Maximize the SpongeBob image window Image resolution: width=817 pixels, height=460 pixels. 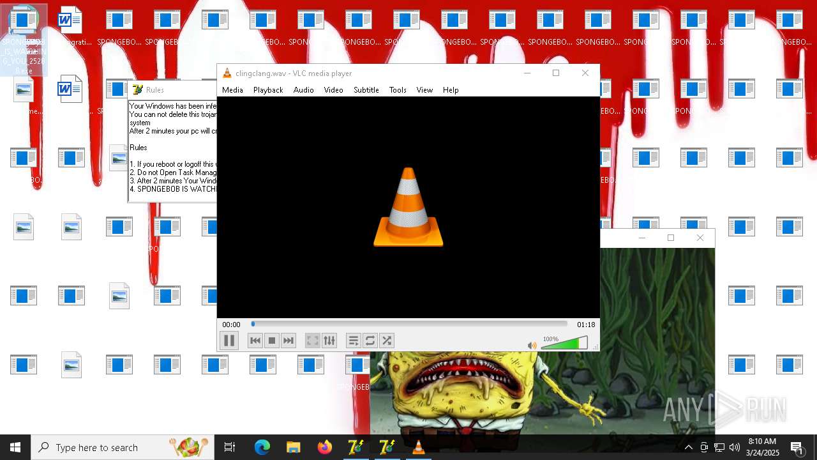tap(671, 238)
